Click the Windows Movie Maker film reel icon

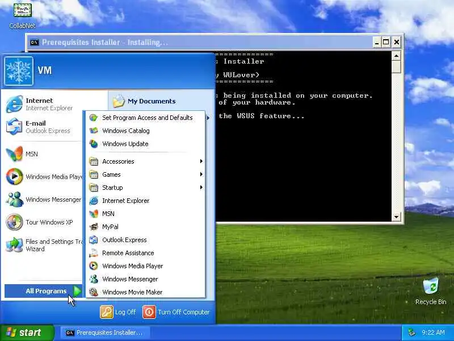pos(94,292)
